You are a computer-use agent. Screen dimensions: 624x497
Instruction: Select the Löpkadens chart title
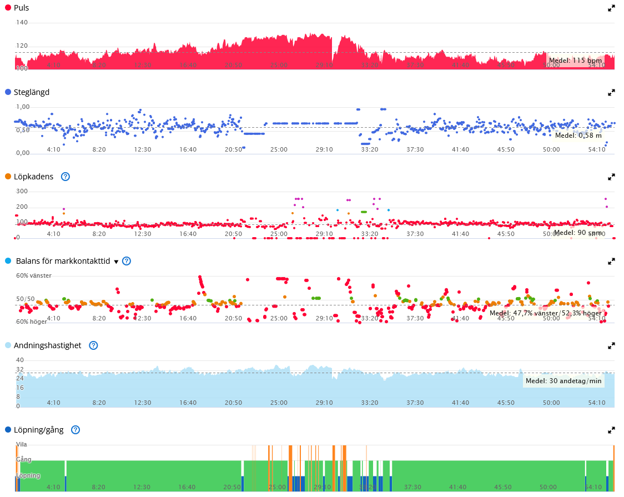33,177
